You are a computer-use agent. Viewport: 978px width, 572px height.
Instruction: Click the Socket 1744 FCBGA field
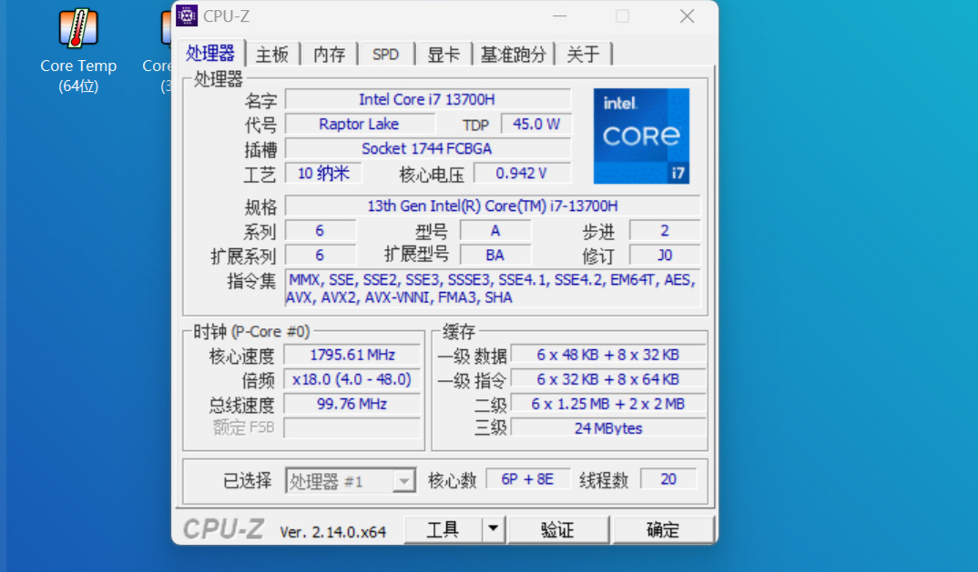click(427, 148)
